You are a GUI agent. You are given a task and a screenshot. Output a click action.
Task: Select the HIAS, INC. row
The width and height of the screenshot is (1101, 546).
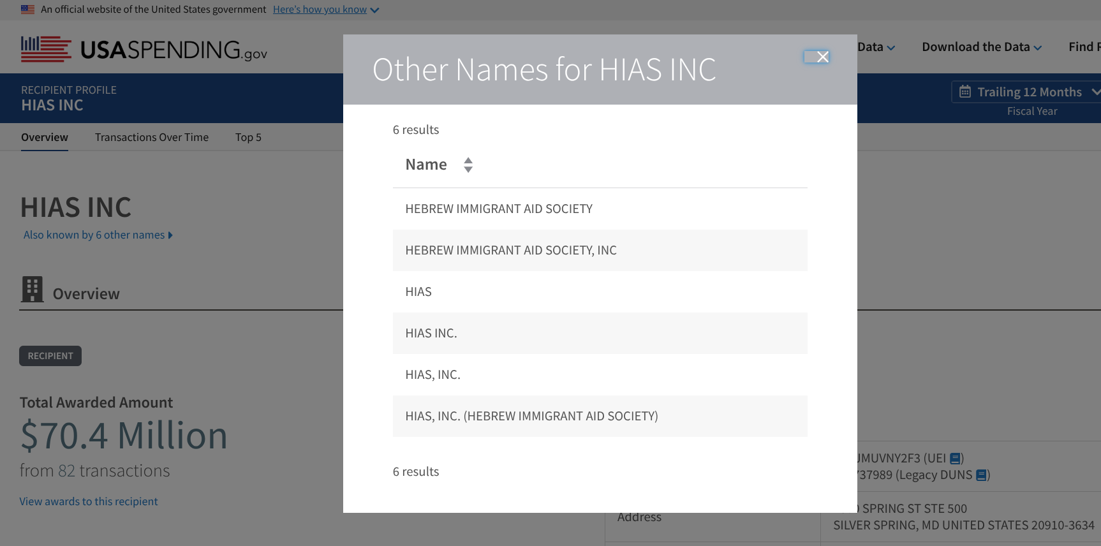(x=600, y=374)
